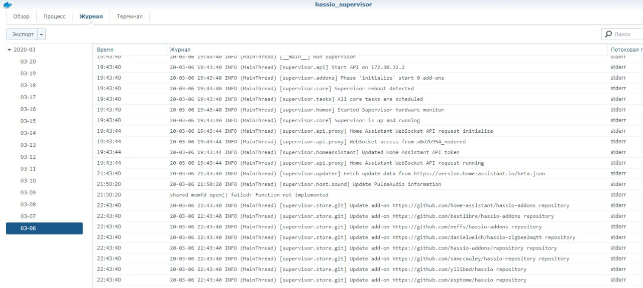Select log date 03-11
Image resolution: width=643 pixels, height=288 pixels.
pyautogui.click(x=28, y=169)
